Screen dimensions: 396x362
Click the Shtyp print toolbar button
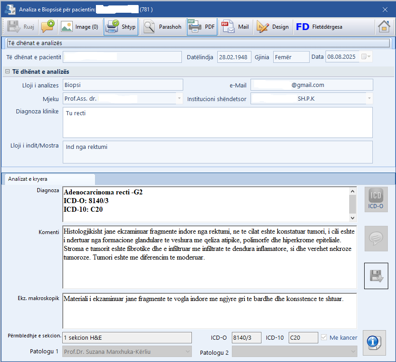point(120,27)
